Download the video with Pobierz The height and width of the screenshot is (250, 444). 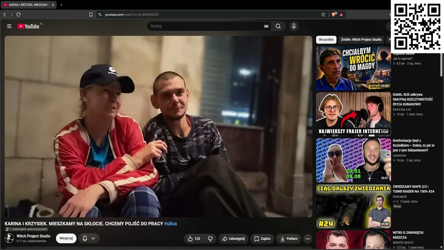coord(289,239)
